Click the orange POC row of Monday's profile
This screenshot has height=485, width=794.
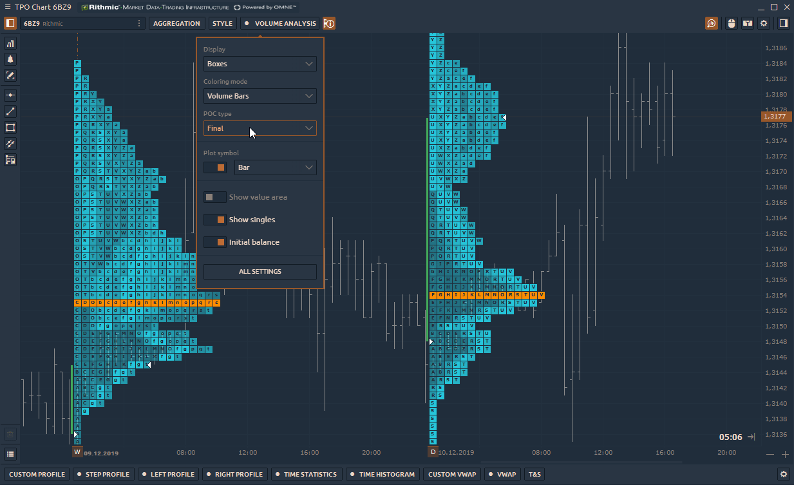tap(147, 302)
